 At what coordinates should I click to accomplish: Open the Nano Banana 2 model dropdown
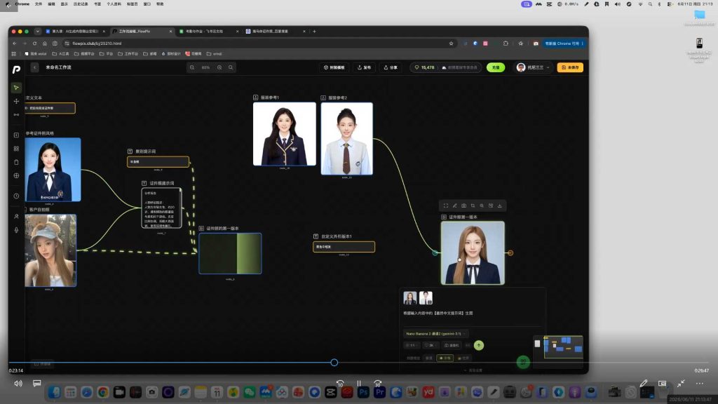[x=435, y=333]
